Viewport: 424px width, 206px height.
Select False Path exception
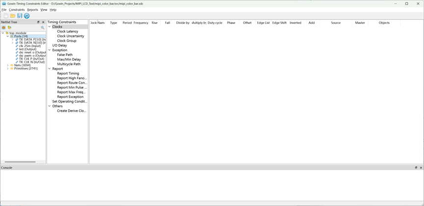point(65,54)
